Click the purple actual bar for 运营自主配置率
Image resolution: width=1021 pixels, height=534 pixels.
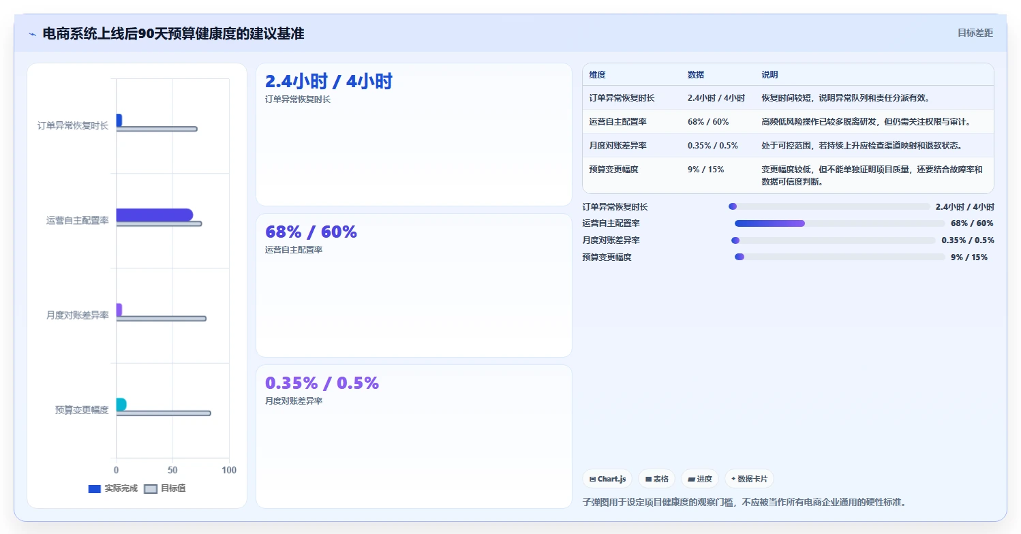pyautogui.click(x=155, y=215)
